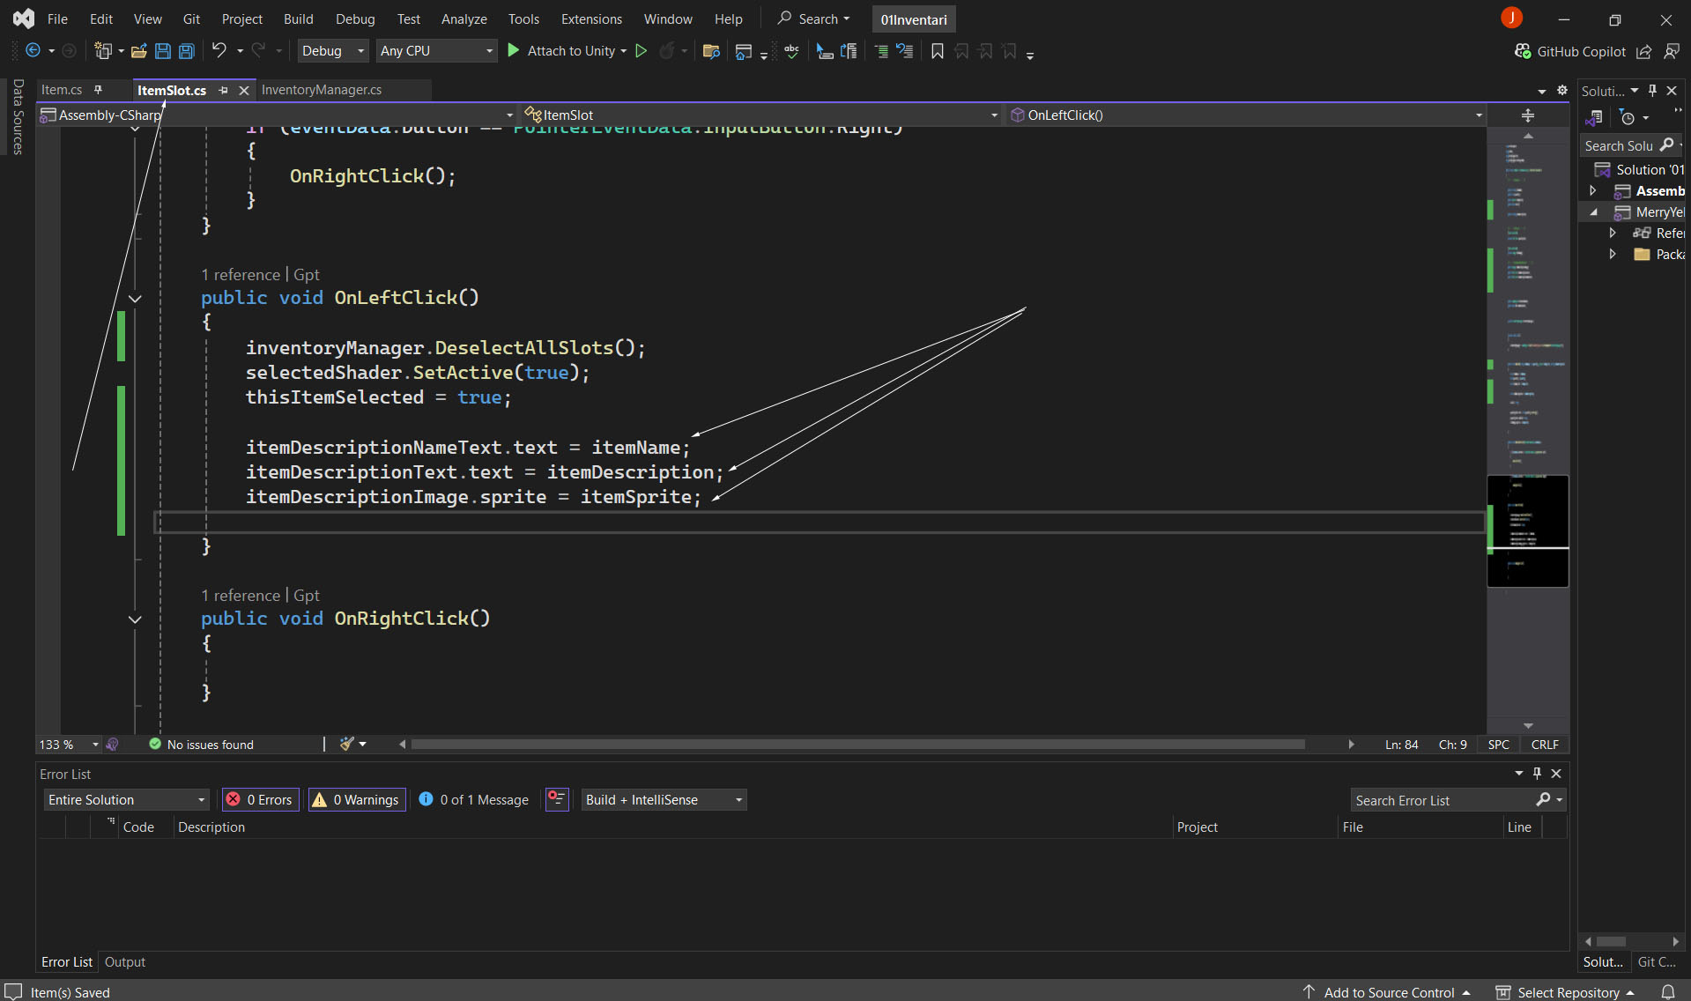Open the Debug configuration dropdown
This screenshot has width=1691, height=1001.
pos(333,51)
